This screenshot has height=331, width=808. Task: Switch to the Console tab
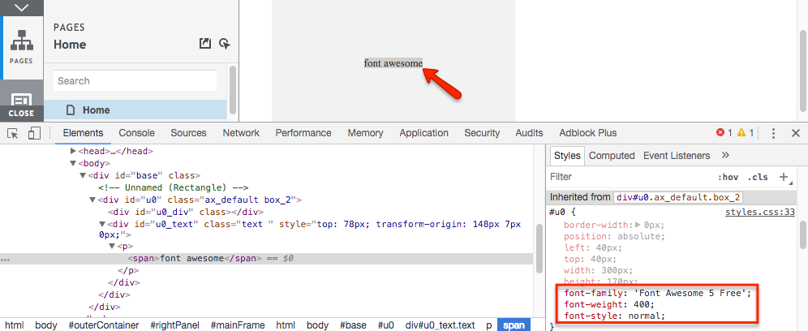coord(136,133)
